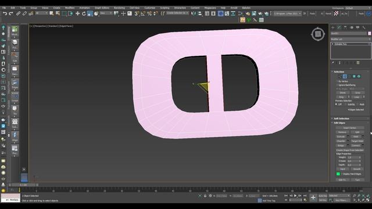Click the Redo arrow in the main toolbar
372x209 pixels.
click(x=11, y=14)
